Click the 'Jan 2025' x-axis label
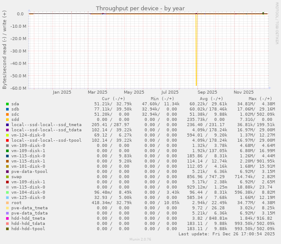Image resolution: width=281 pixels, height=244 pixels. click(x=62, y=92)
